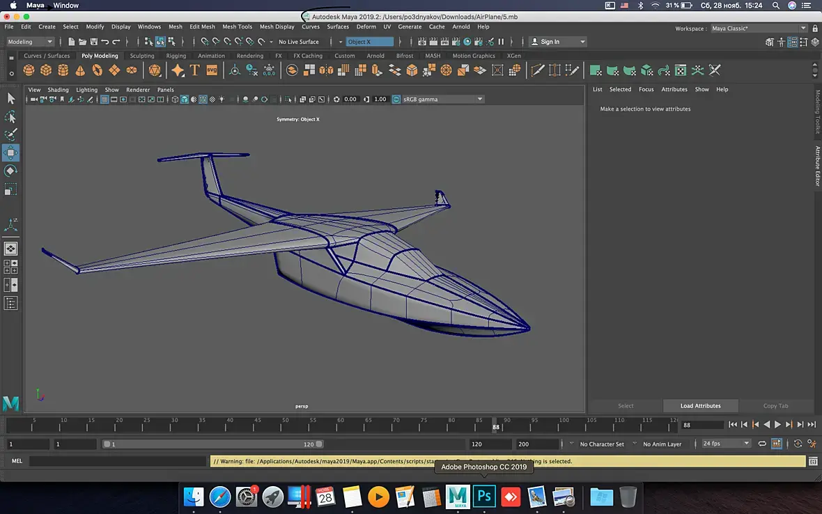Select the Move tool in toolbox
Image resolution: width=822 pixels, height=514 pixels.
[10, 153]
